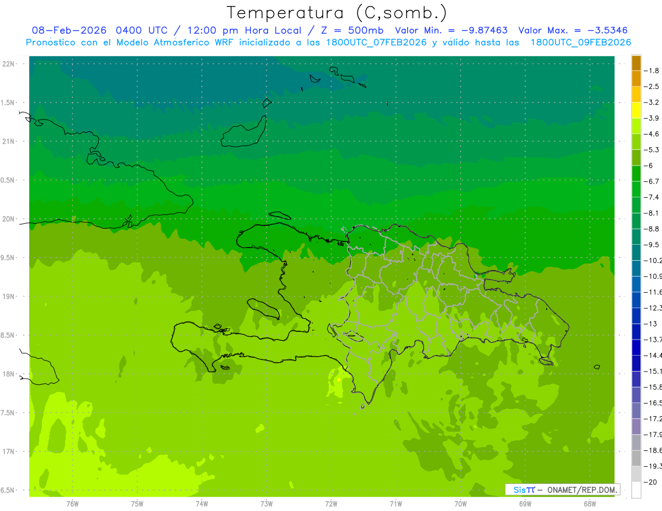
Task: Click the 72W longitude label
Action: (x=331, y=504)
